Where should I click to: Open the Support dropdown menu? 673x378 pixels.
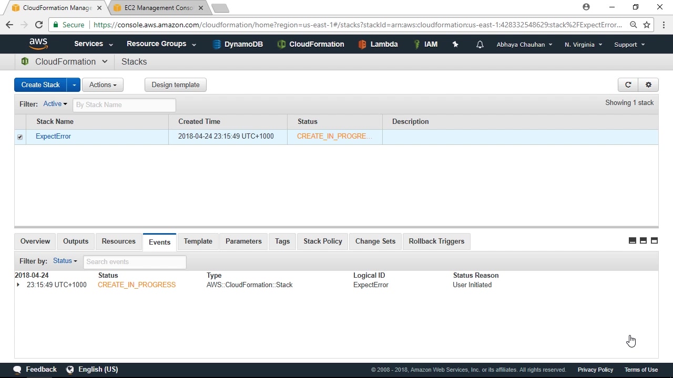(629, 45)
